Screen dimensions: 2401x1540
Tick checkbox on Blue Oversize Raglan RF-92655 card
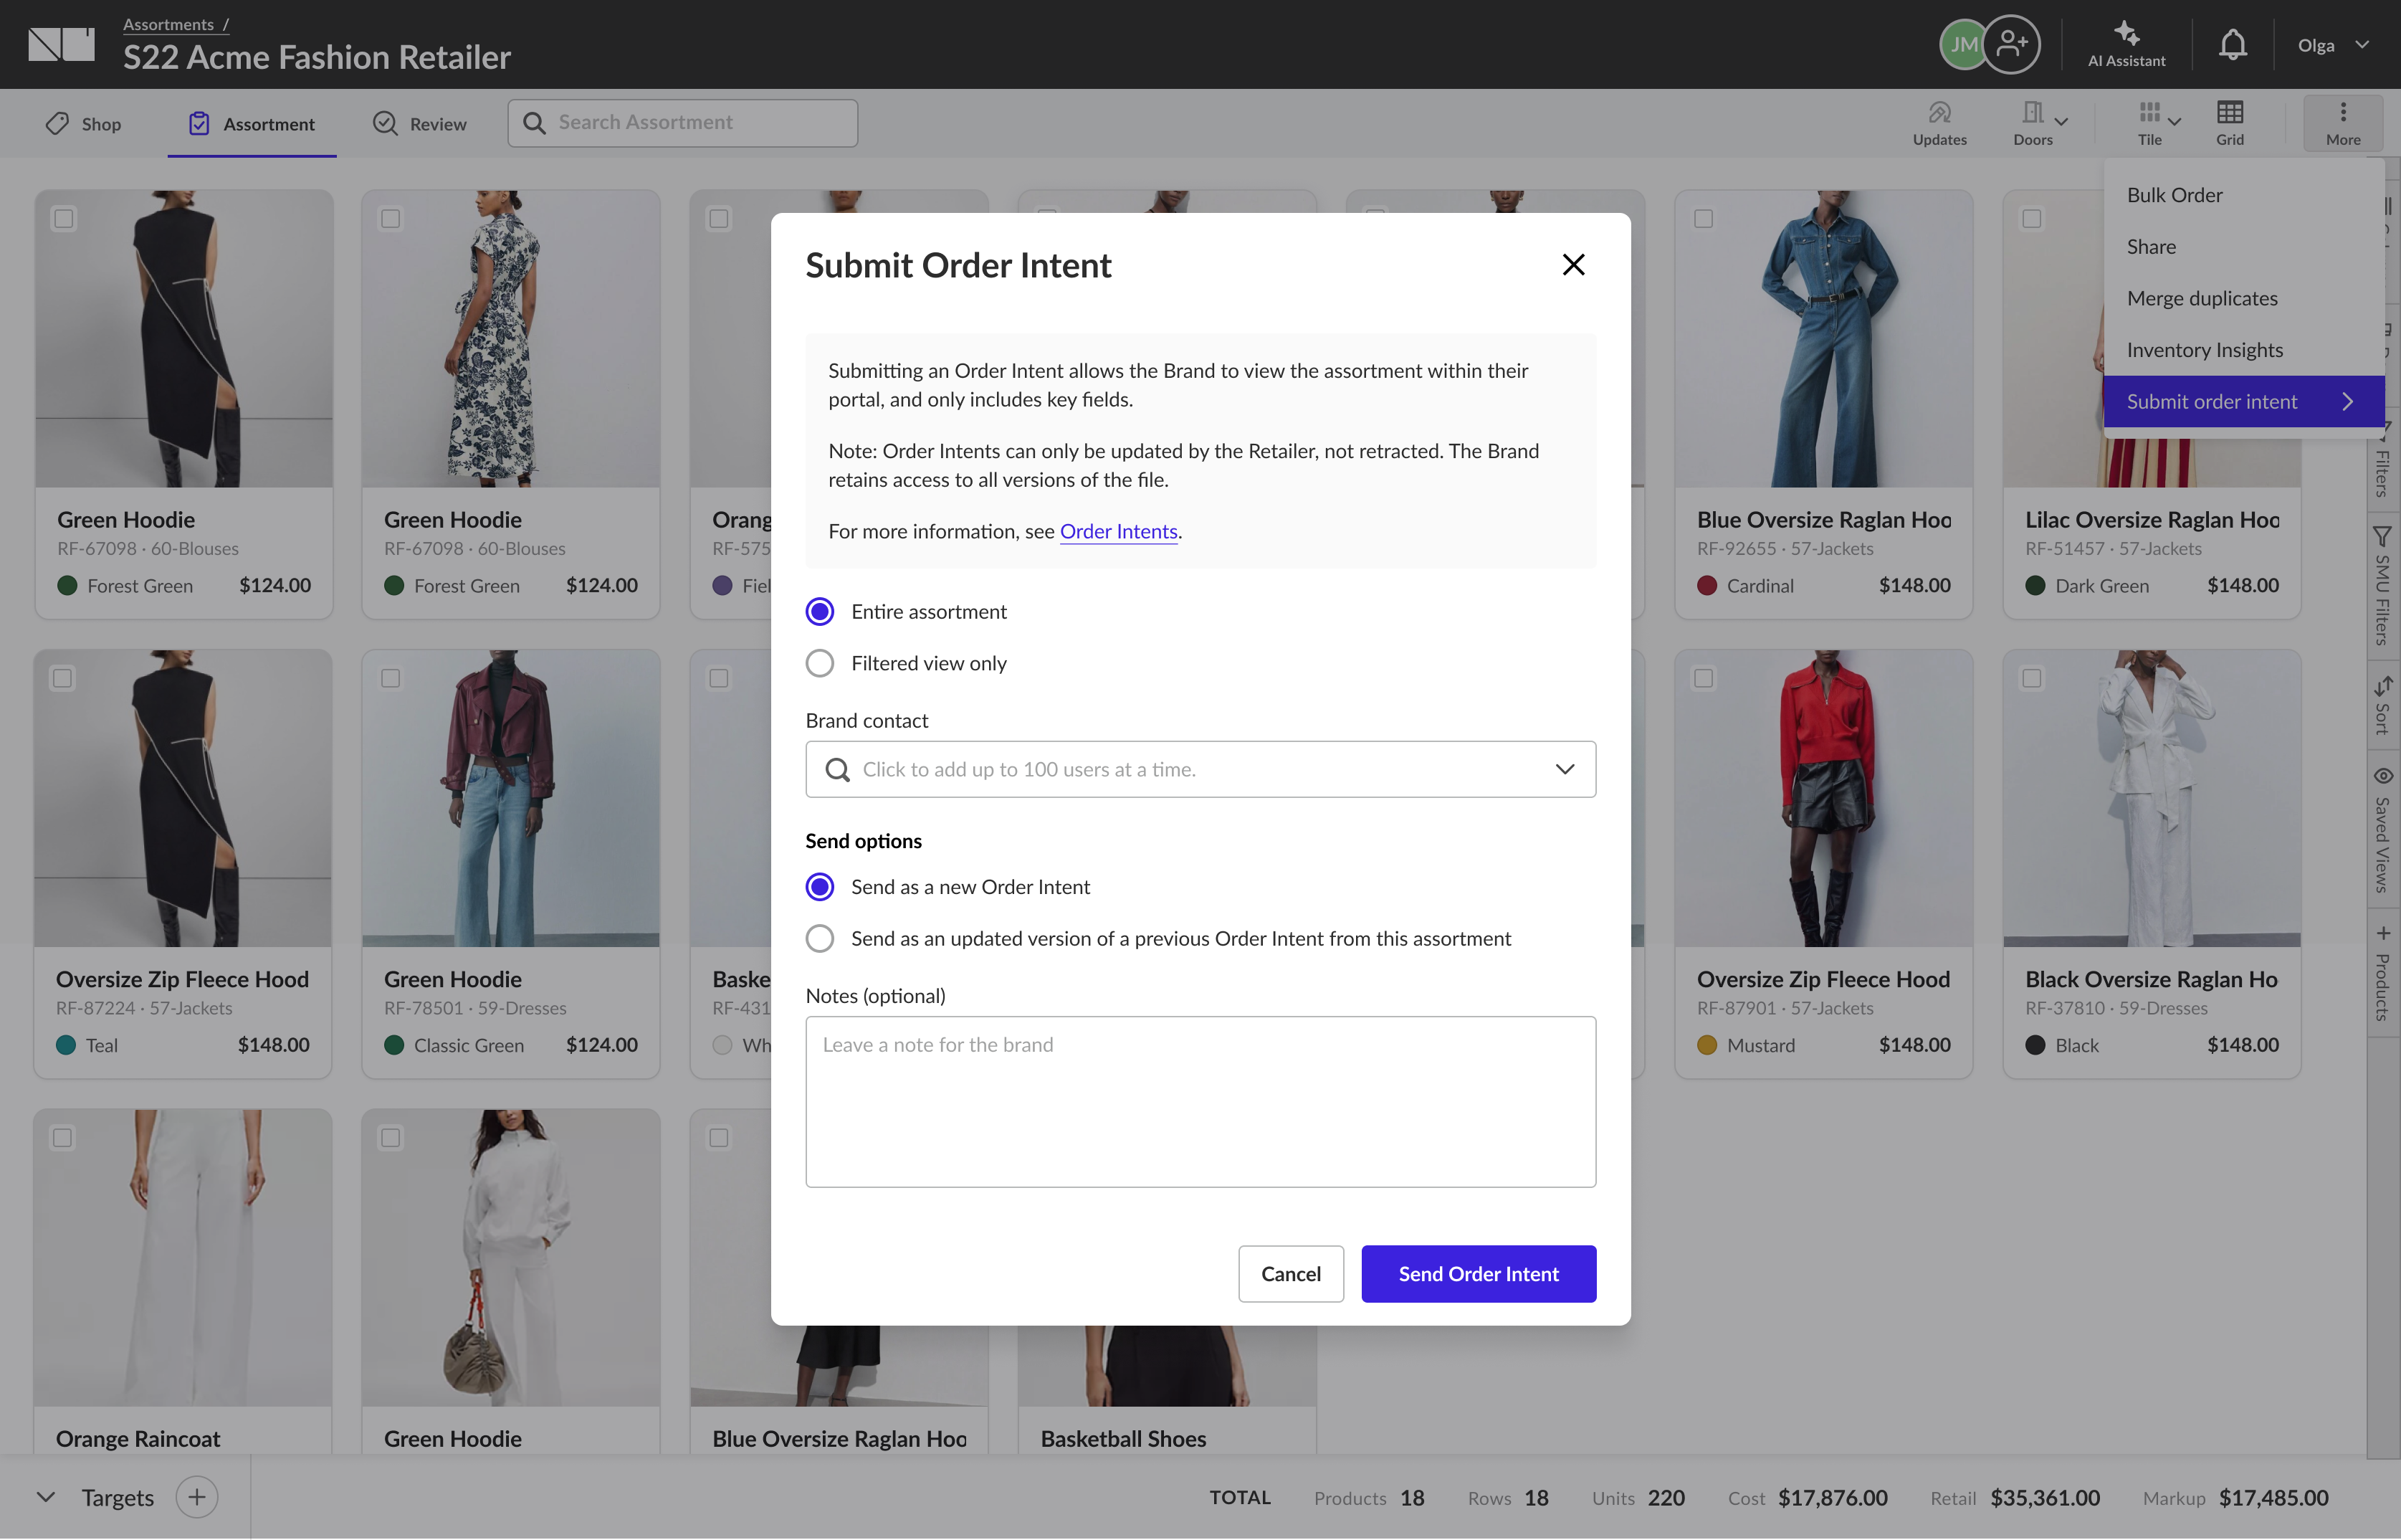pos(1704,218)
